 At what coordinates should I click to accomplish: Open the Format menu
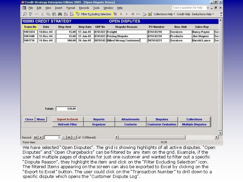point(71,8)
